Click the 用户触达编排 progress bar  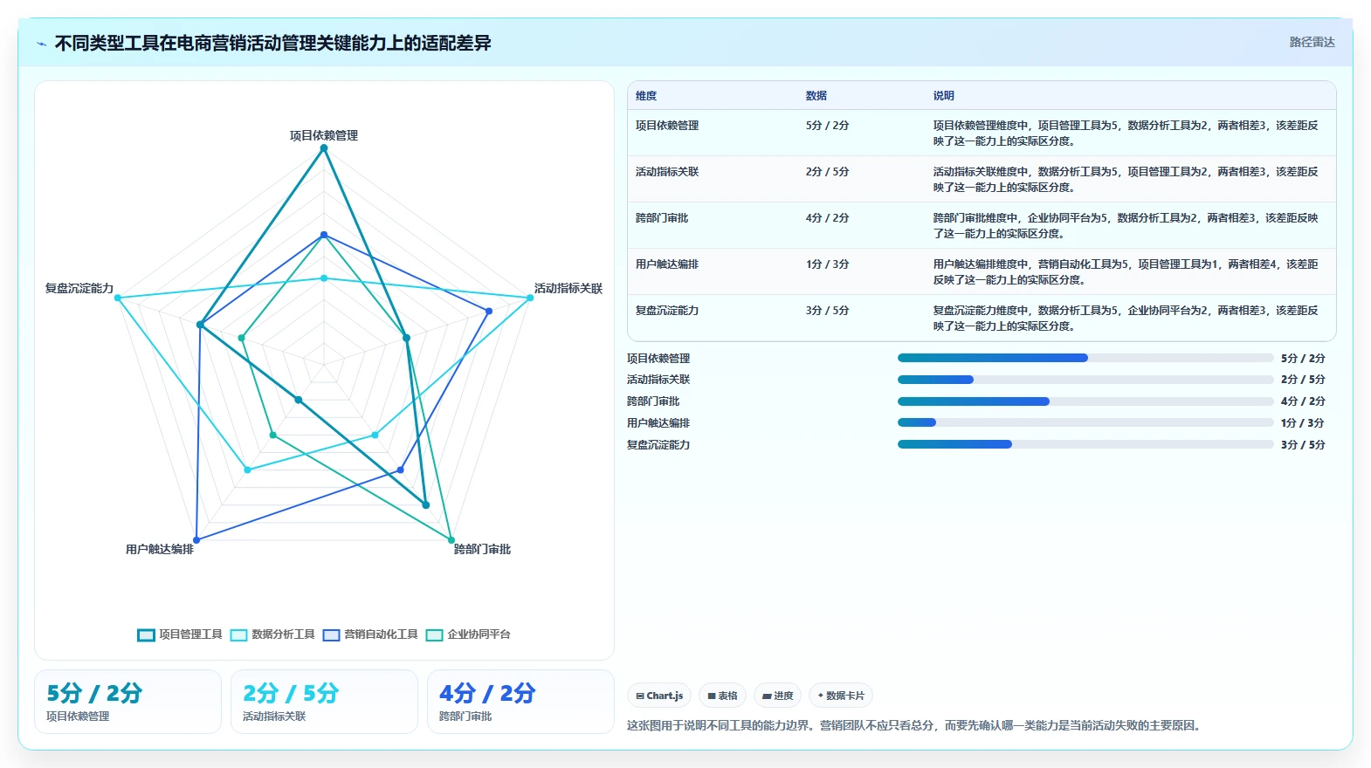click(x=1085, y=422)
